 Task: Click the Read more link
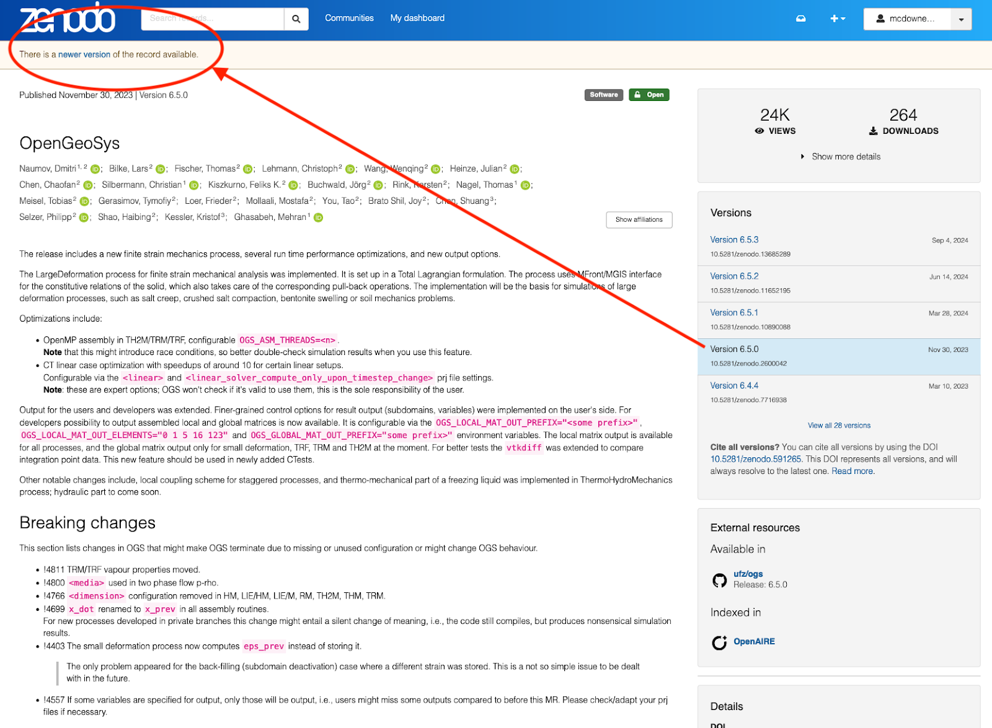click(852, 471)
